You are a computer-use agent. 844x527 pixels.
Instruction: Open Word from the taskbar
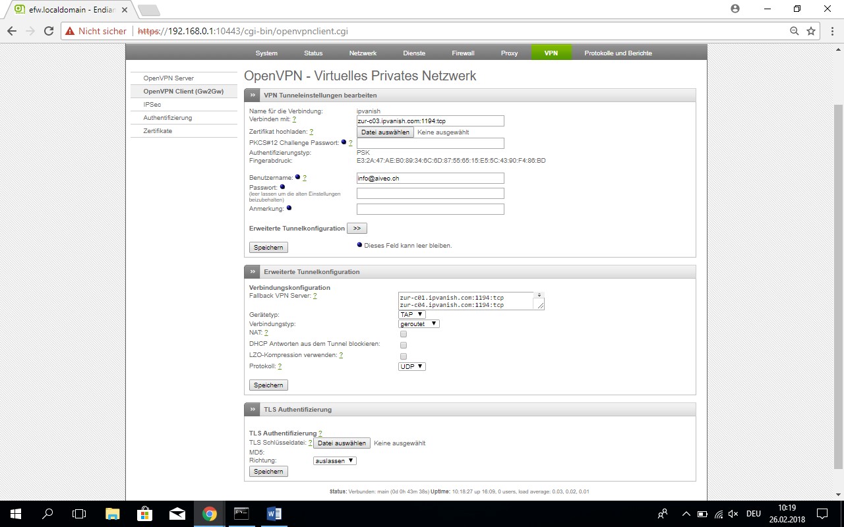(x=274, y=514)
